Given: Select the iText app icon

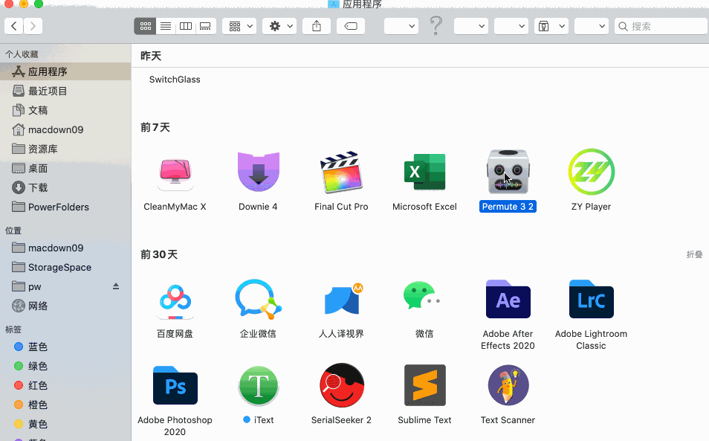Looking at the screenshot, I should click(258, 386).
